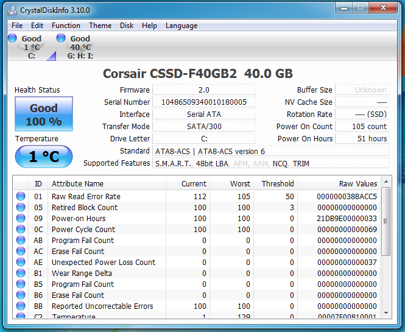
Task: Click status orb of AB Program Fail Count row
Action: point(21,240)
